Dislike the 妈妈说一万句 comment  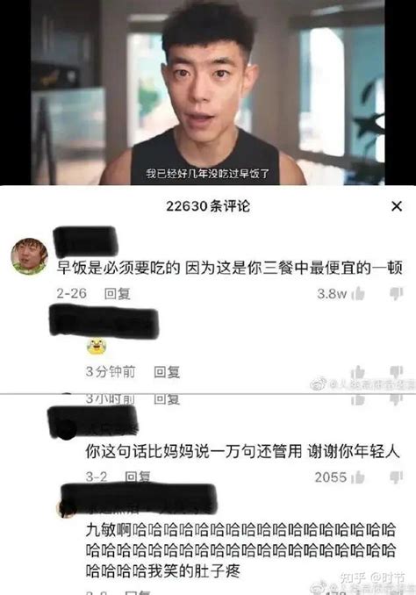(397, 477)
